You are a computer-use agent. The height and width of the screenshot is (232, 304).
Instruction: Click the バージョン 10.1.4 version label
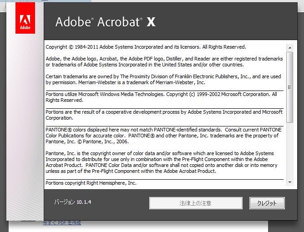73,202
